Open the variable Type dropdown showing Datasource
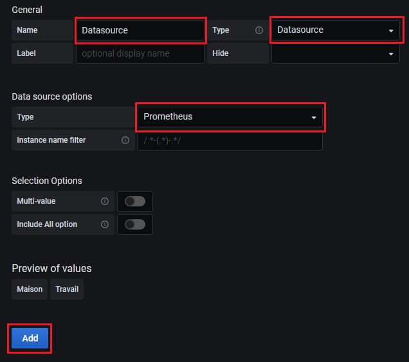Screen dimensions: 409x362 (334, 30)
